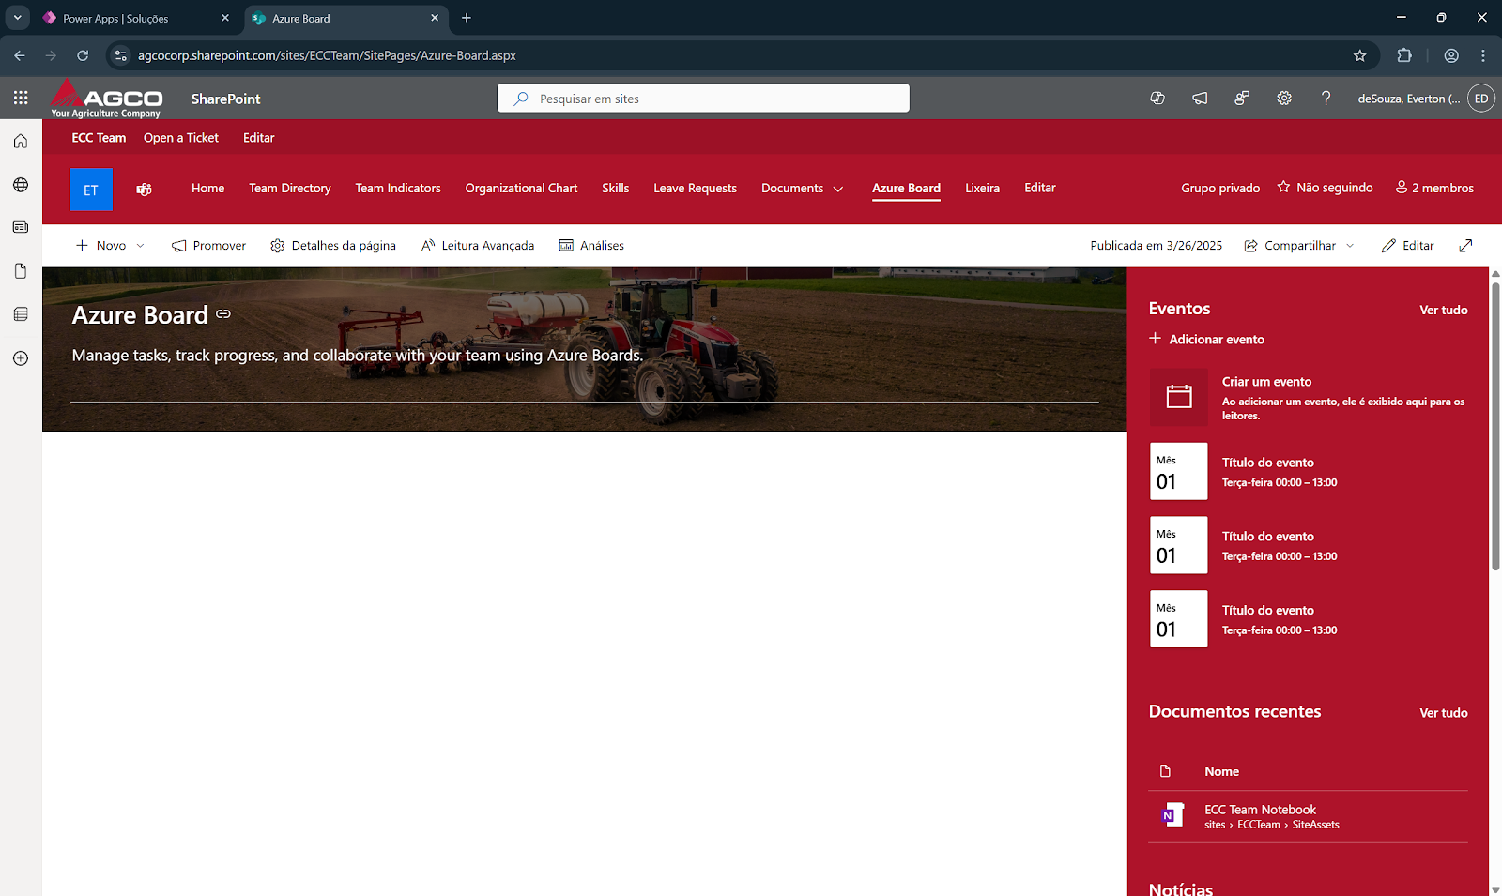Click Adicionar evento

point(1206,339)
